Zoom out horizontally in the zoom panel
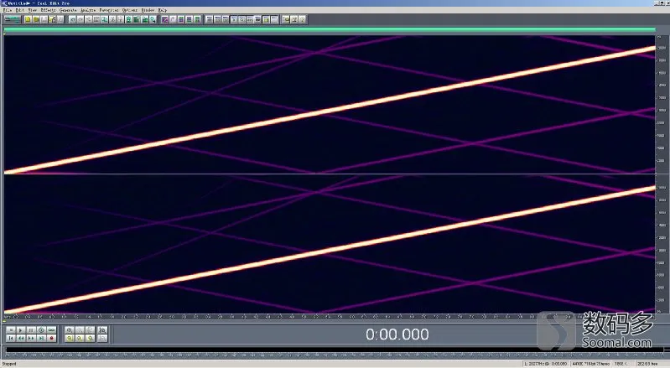This screenshot has width=670, height=368. click(80, 330)
